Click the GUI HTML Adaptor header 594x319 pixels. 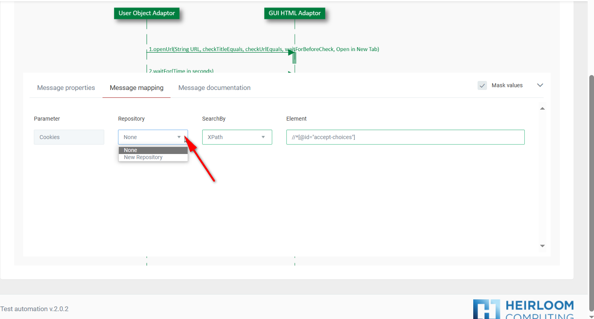tap(295, 13)
